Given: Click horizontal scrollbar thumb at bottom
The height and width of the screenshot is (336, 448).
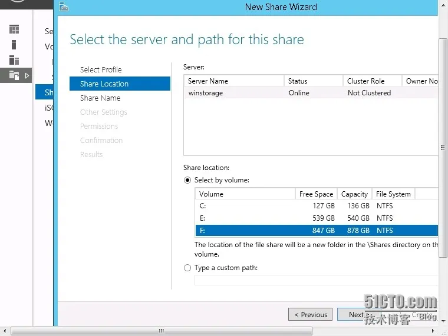Looking at the screenshot, I should pyautogui.click(x=162, y=331).
